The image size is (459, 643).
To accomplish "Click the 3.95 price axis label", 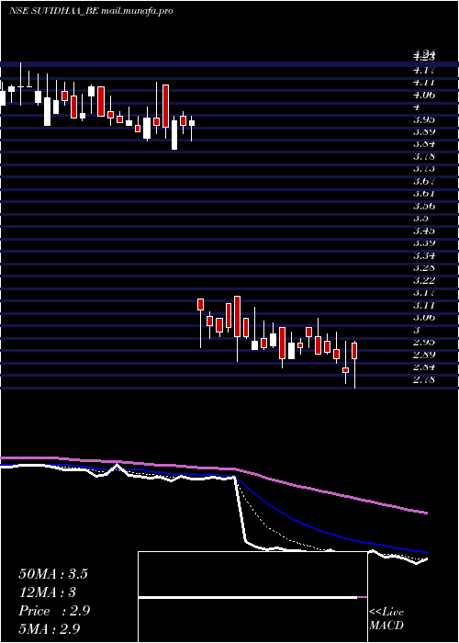I will (x=424, y=119).
